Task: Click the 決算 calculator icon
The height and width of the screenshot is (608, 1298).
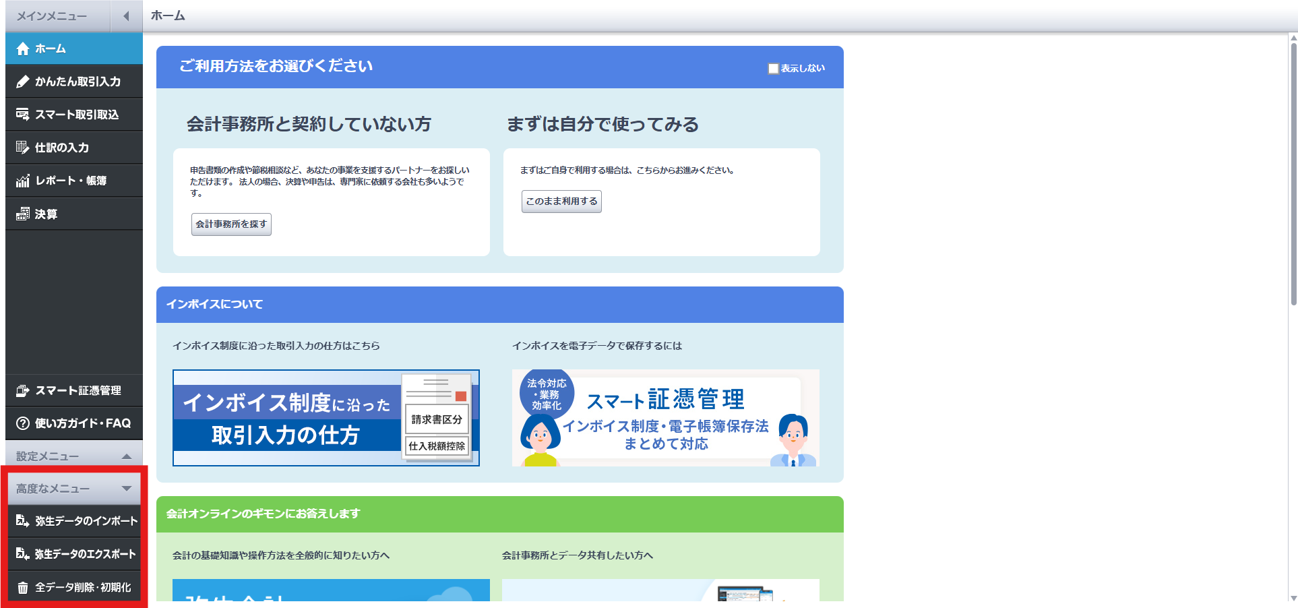Action: tap(23, 214)
